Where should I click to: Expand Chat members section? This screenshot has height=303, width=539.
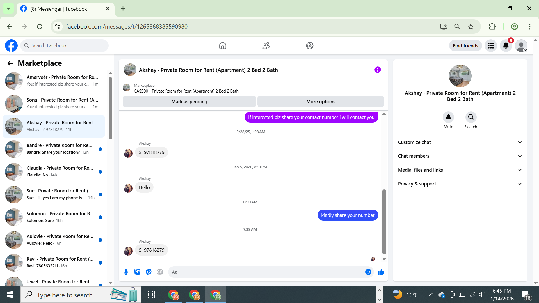coord(460,156)
